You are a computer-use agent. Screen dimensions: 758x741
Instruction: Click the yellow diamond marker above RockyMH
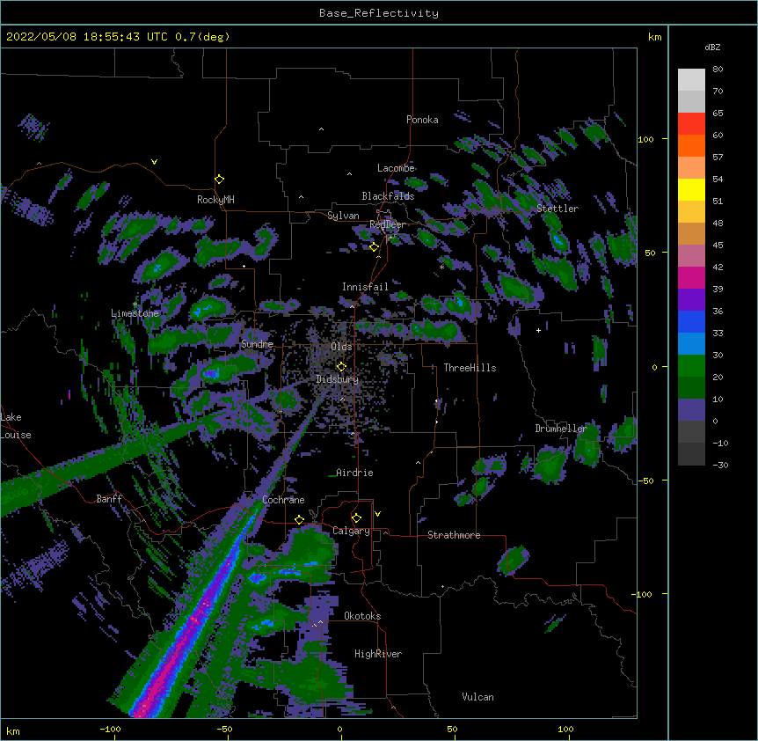pyautogui.click(x=220, y=180)
